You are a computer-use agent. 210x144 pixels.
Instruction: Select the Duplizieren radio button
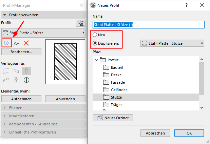(x=95, y=43)
